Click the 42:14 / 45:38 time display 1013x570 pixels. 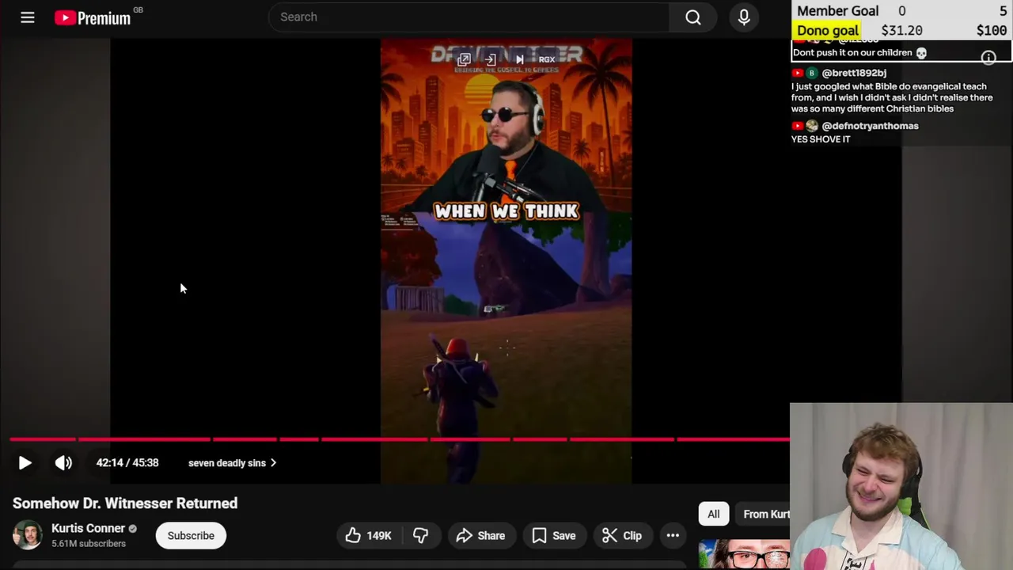pyautogui.click(x=127, y=463)
